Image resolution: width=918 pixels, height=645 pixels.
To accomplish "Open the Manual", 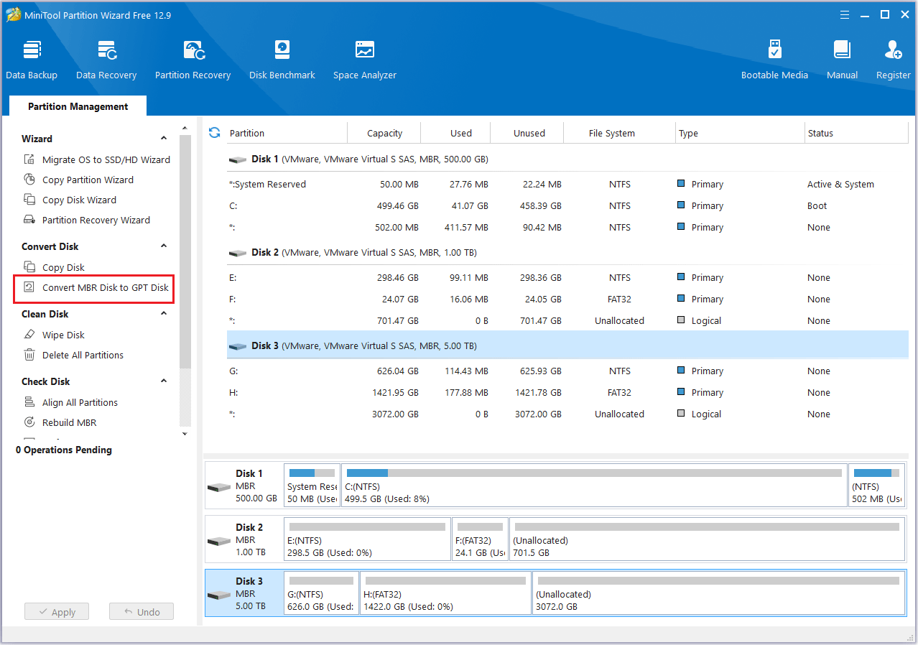I will coord(841,57).
